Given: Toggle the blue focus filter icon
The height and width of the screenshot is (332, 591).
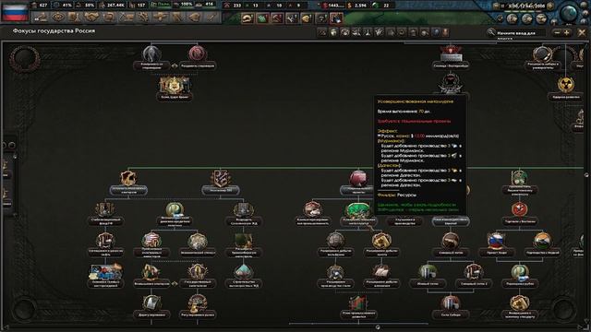Looking at the screenshot, I should [436, 33].
